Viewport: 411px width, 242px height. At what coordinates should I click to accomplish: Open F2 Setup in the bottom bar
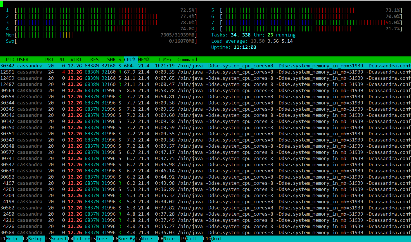(x=34, y=239)
